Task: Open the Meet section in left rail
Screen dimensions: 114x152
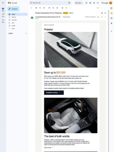Action: coord(3,21)
